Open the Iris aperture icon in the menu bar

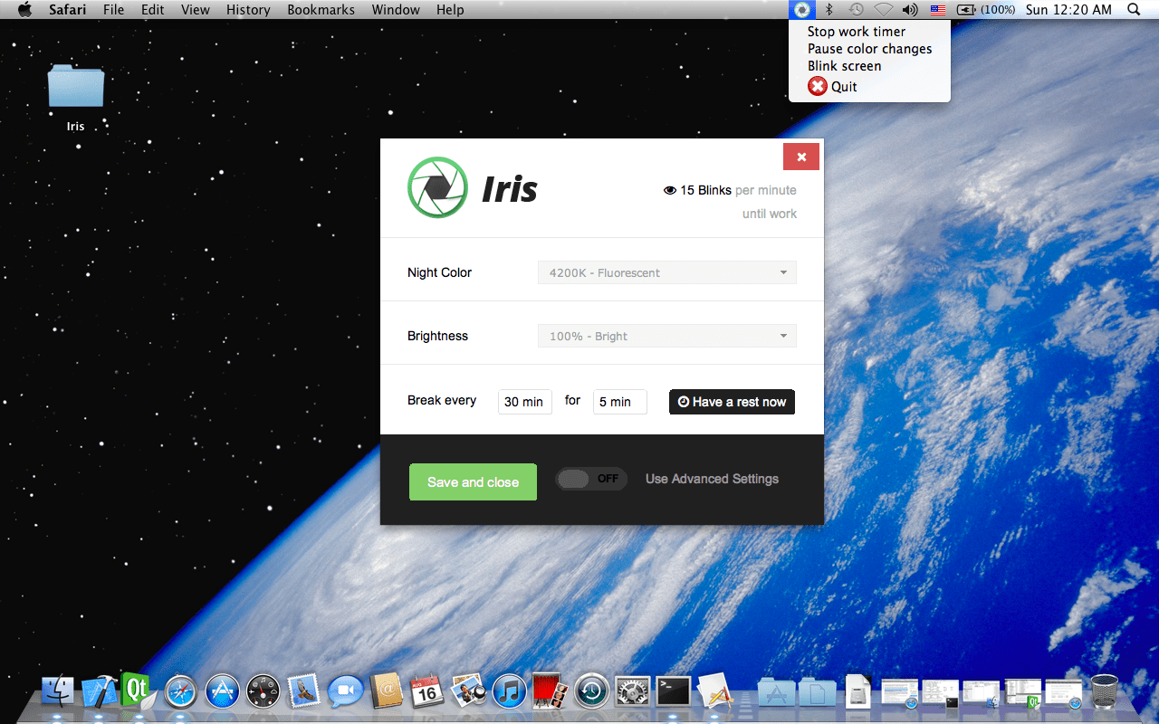tap(801, 10)
